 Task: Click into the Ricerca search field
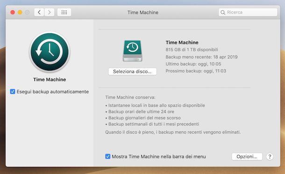248,12
